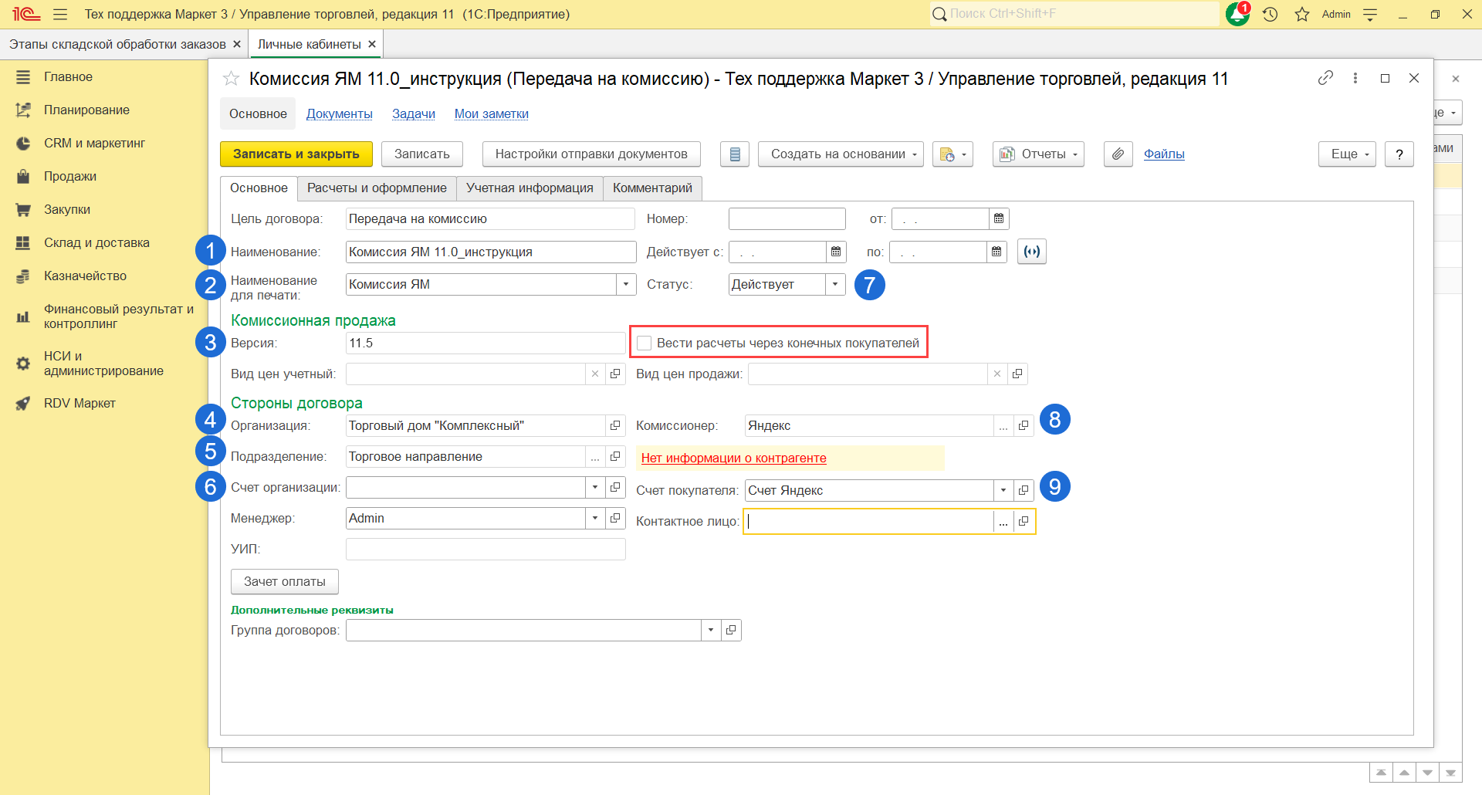Open the notifications bell icon
The width and height of the screenshot is (1482, 795).
1237,14
